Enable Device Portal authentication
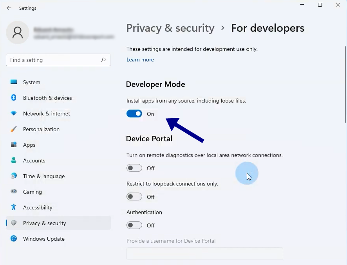Screen dimensions: 347x265 (x=134, y=225)
